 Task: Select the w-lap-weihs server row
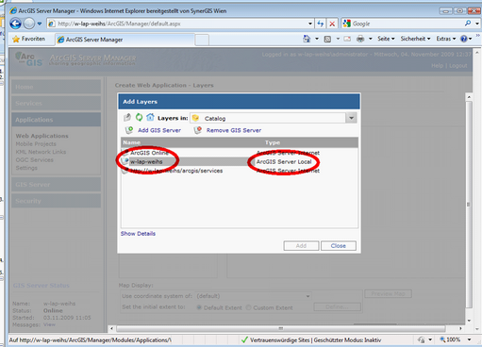(240, 161)
